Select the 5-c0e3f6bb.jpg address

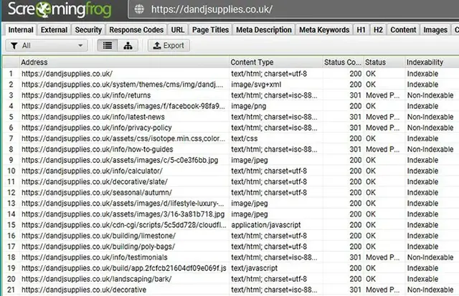tap(120, 161)
